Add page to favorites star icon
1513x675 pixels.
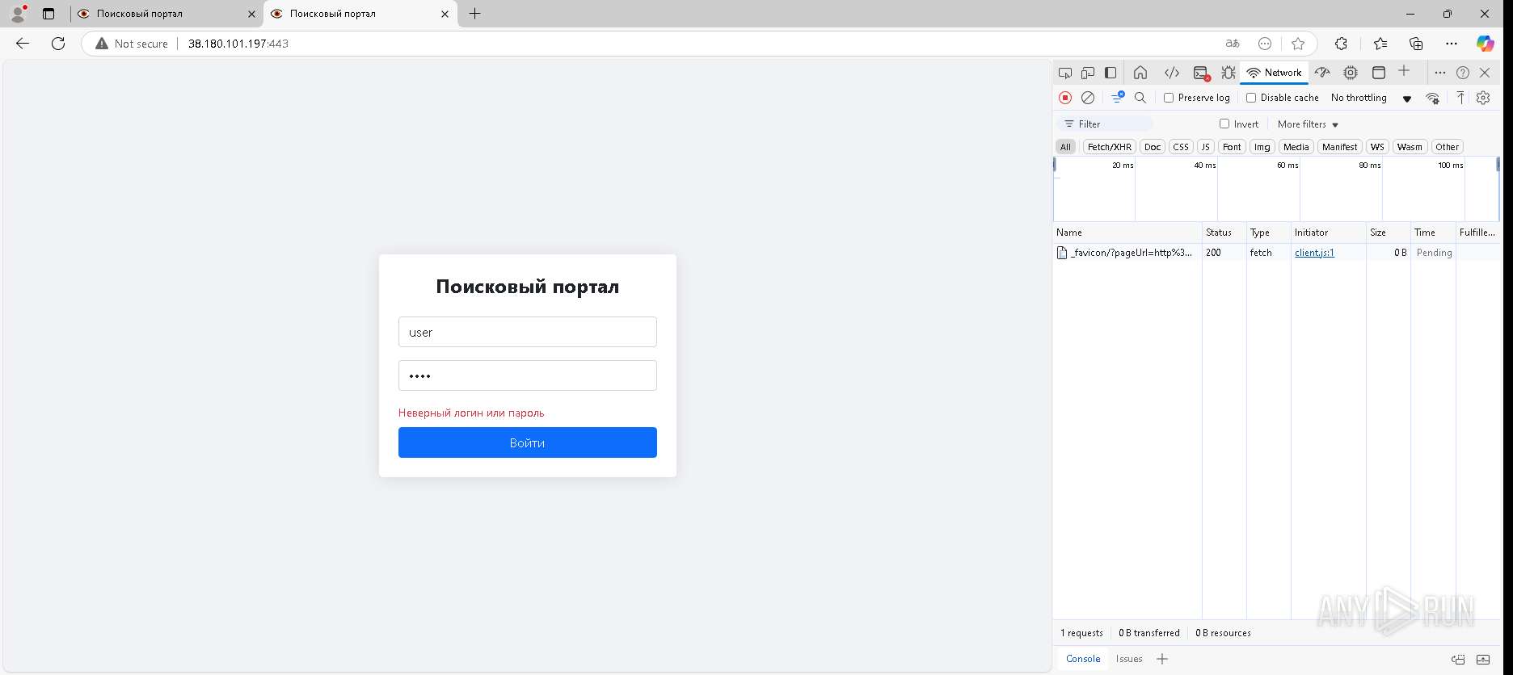[1298, 44]
